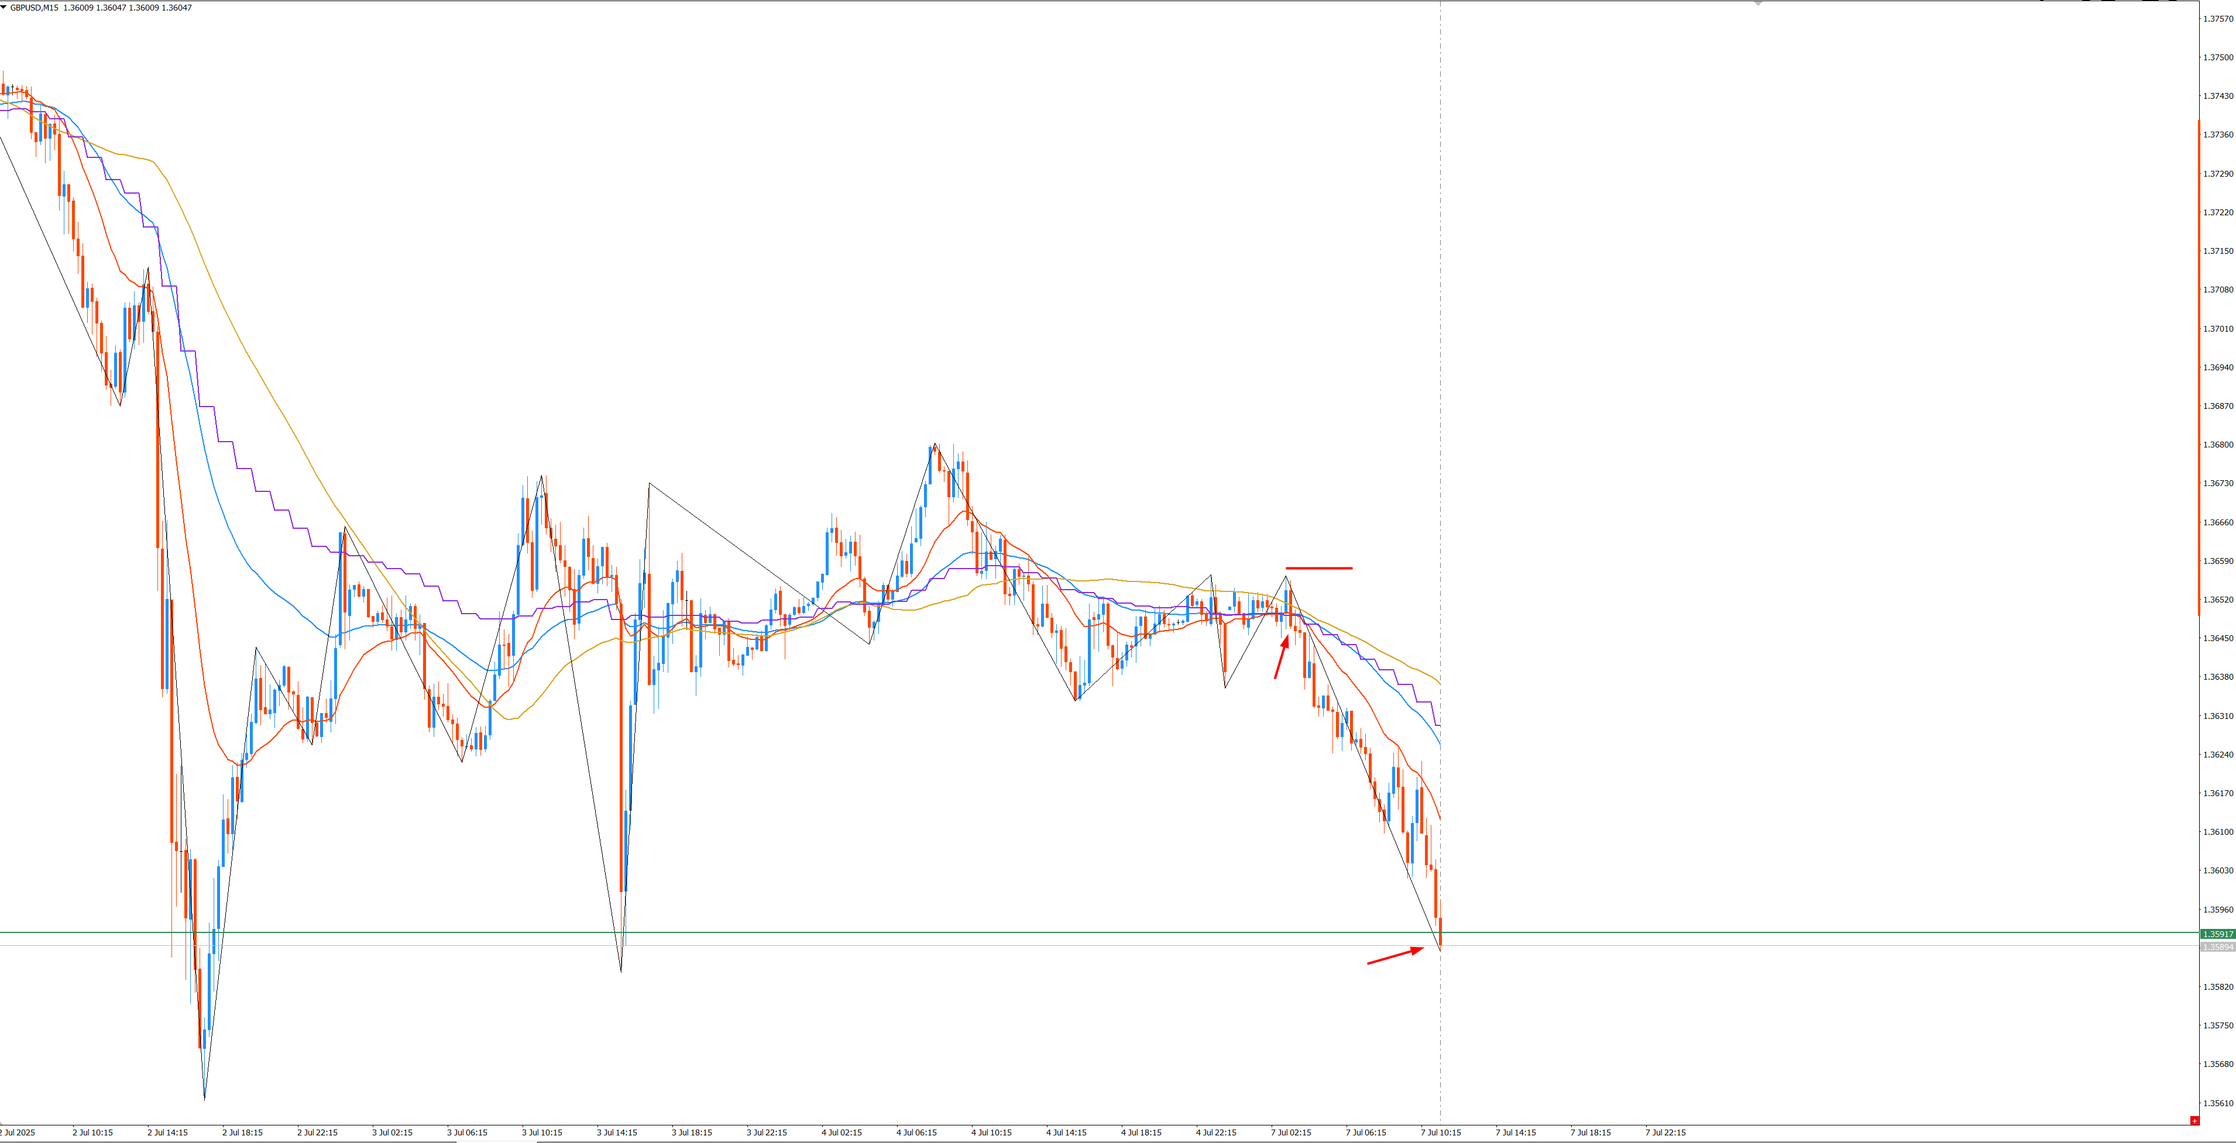Image resolution: width=2236 pixels, height=1143 pixels.
Task: Click the 1.35750 price scale label
Action: coord(2218,1025)
